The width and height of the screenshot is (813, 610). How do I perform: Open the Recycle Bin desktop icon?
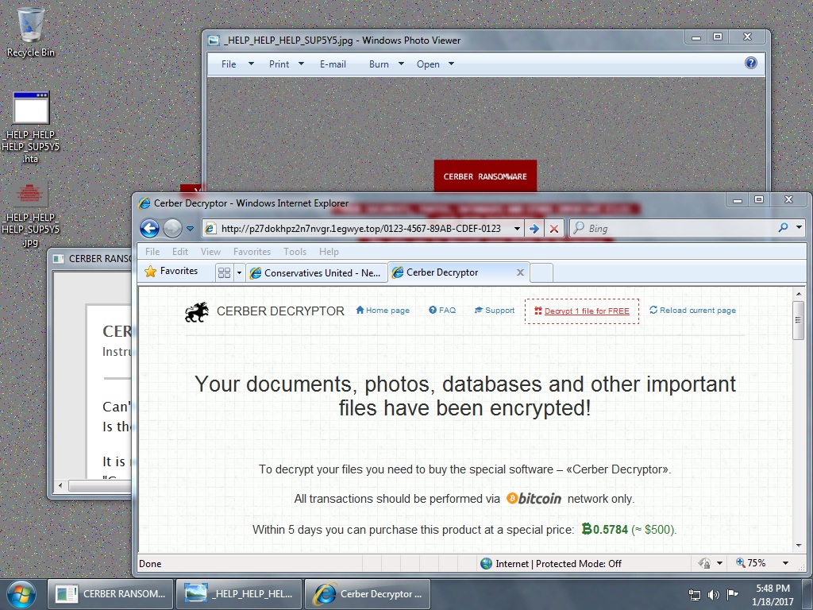click(x=30, y=32)
